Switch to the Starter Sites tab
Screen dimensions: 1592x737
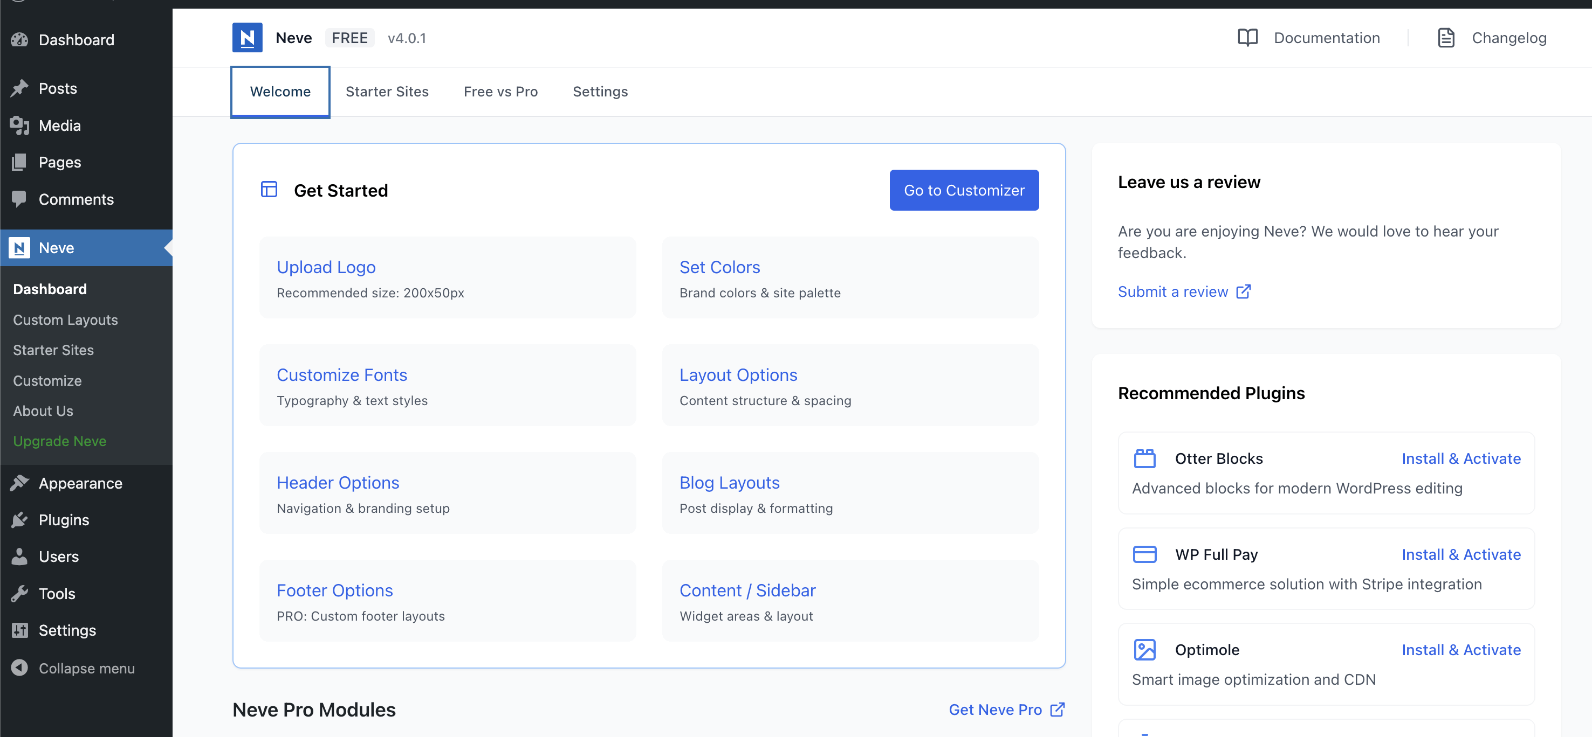click(387, 92)
